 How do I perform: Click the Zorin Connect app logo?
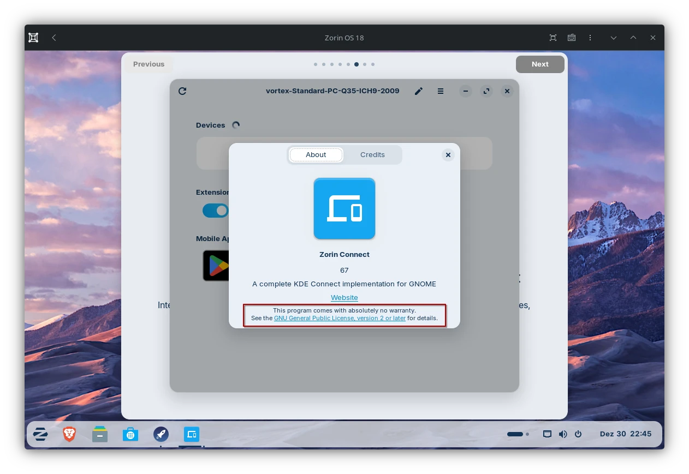click(344, 208)
